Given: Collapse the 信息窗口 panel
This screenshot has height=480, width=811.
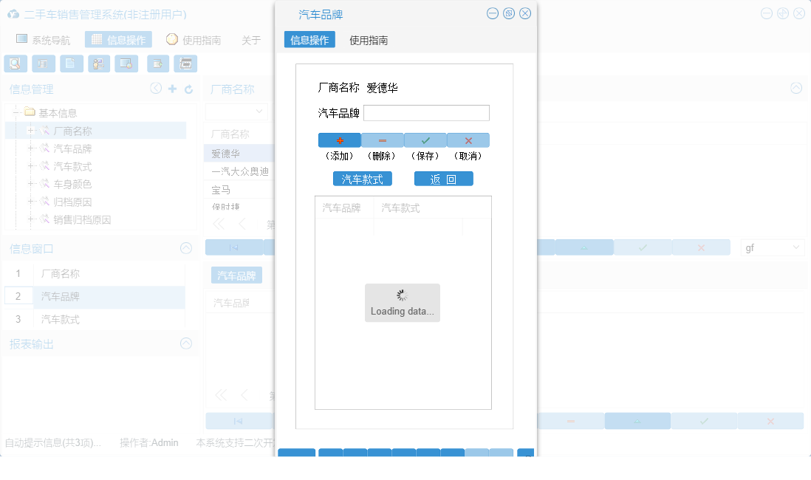Looking at the screenshot, I should point(186,249).
